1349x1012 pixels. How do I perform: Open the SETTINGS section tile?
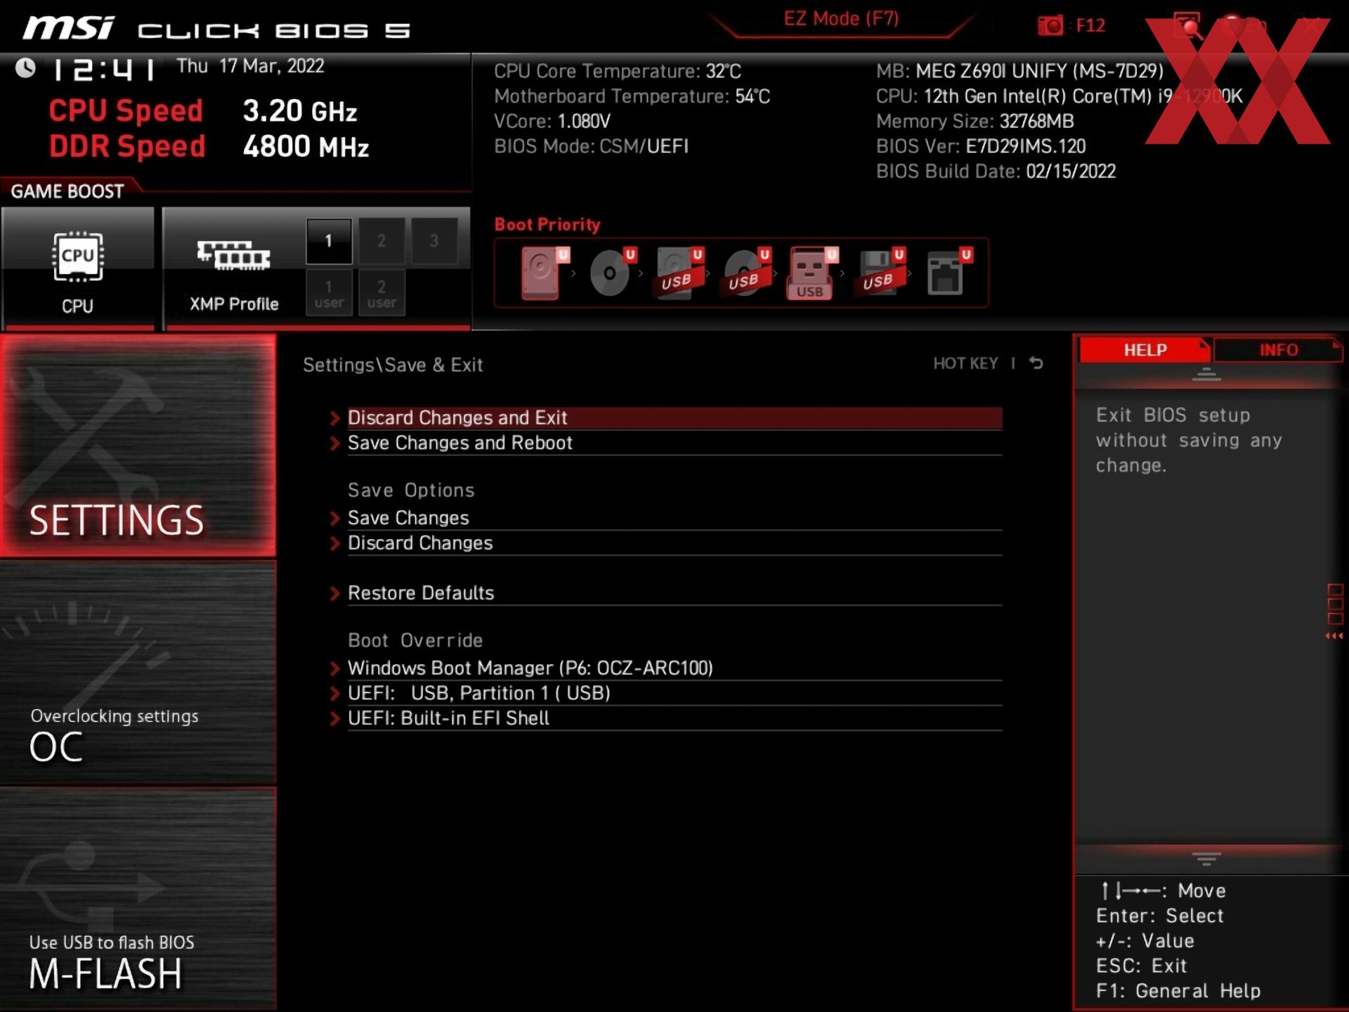coord(138,445)
